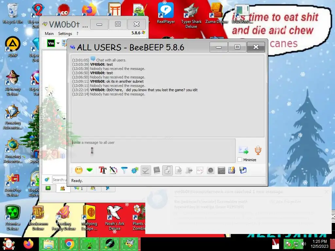Click the green down-arrow toolbar icon
Screen dimensions: 335x251
pos(90,170)
